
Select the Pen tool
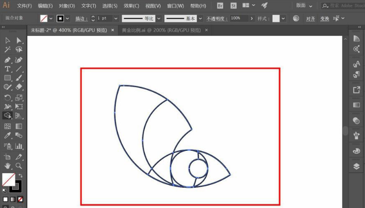pos(8,60)
